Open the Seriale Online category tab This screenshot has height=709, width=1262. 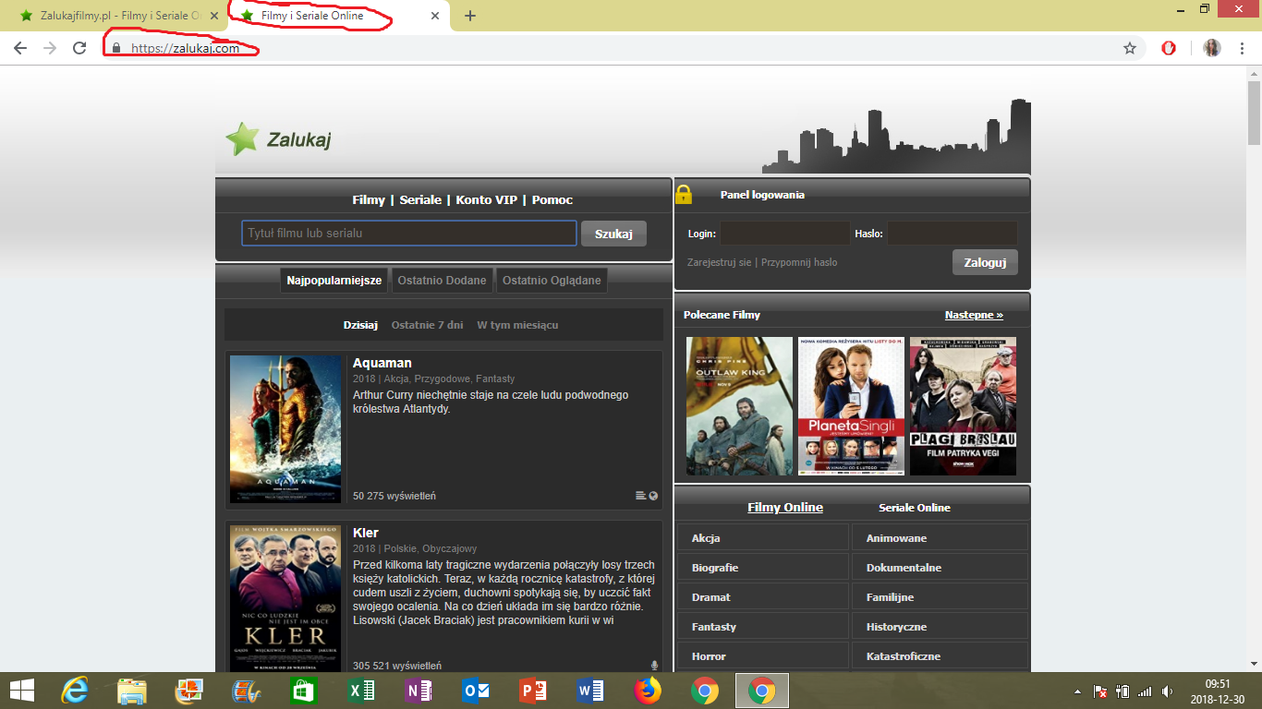(915, 508)
